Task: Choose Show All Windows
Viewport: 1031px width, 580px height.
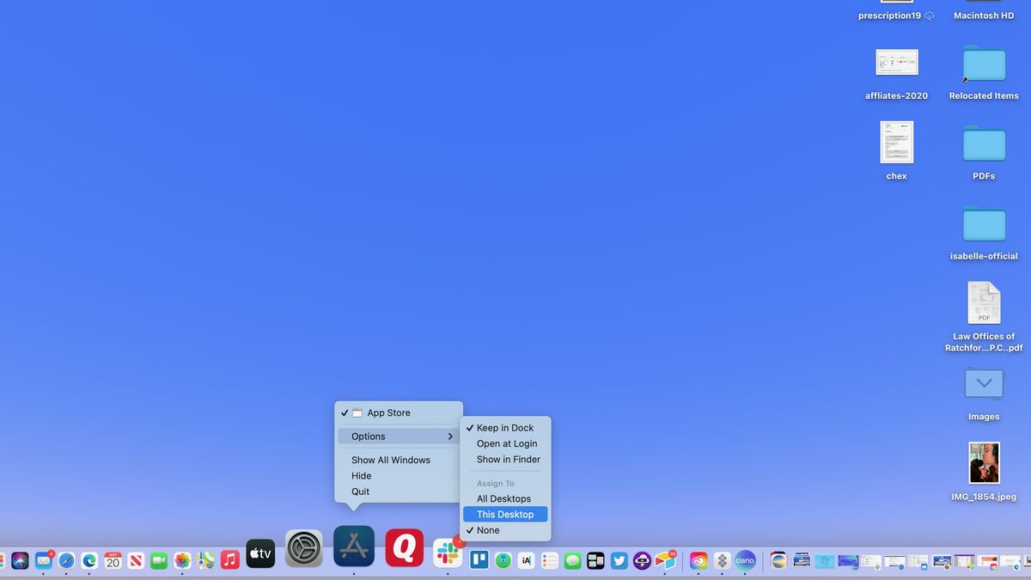Action: [390, 460]
